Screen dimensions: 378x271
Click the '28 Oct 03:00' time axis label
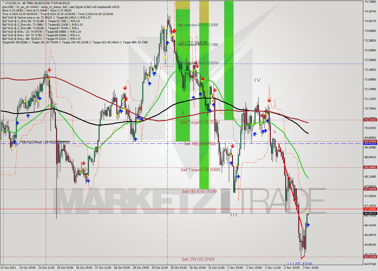coord(122,268)
